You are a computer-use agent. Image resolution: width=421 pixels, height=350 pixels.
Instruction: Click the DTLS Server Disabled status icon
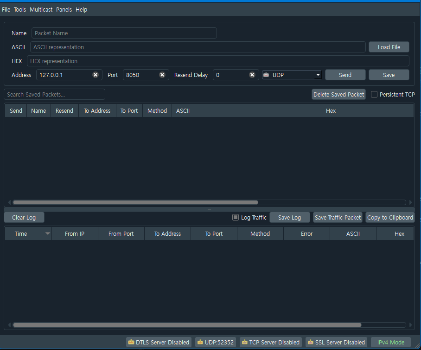pos(131,342)
